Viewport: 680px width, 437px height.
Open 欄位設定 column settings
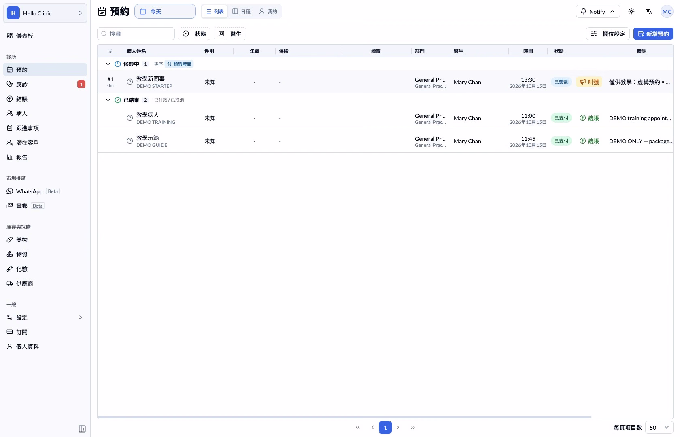(608, 34)
